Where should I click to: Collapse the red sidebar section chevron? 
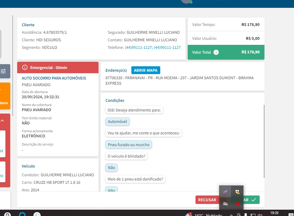click(2, 121)
